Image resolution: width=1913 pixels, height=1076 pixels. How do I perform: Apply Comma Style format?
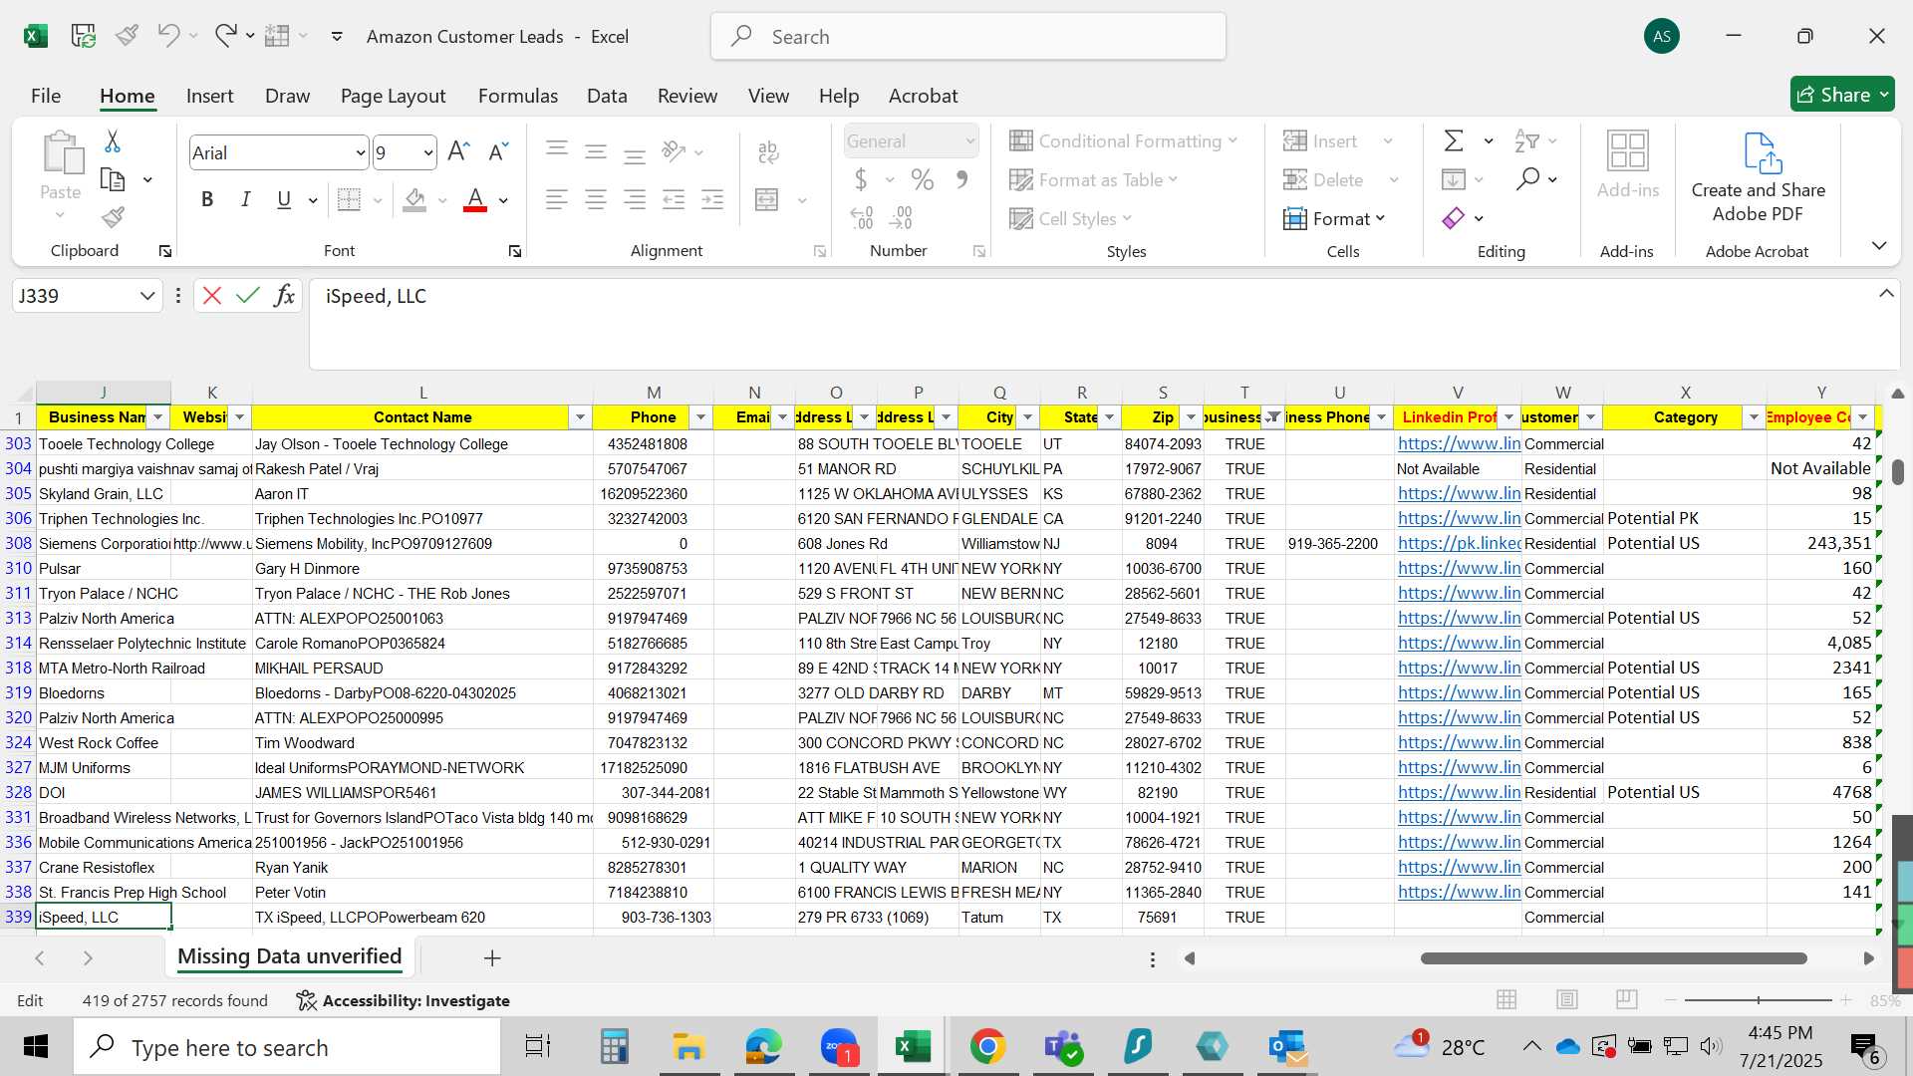(x=962, y=179)
